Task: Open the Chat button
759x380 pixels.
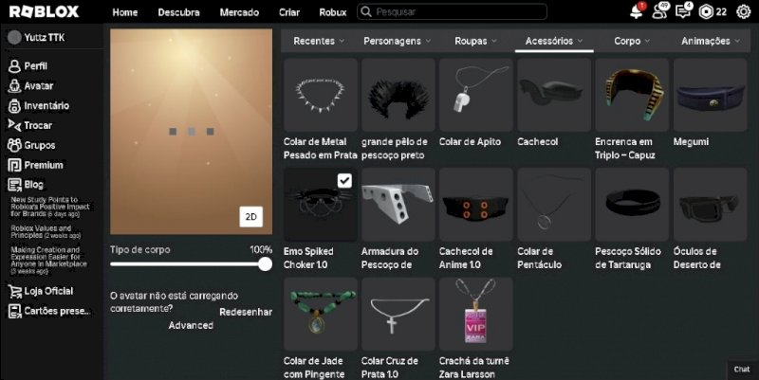Action: tap(742, 370)
